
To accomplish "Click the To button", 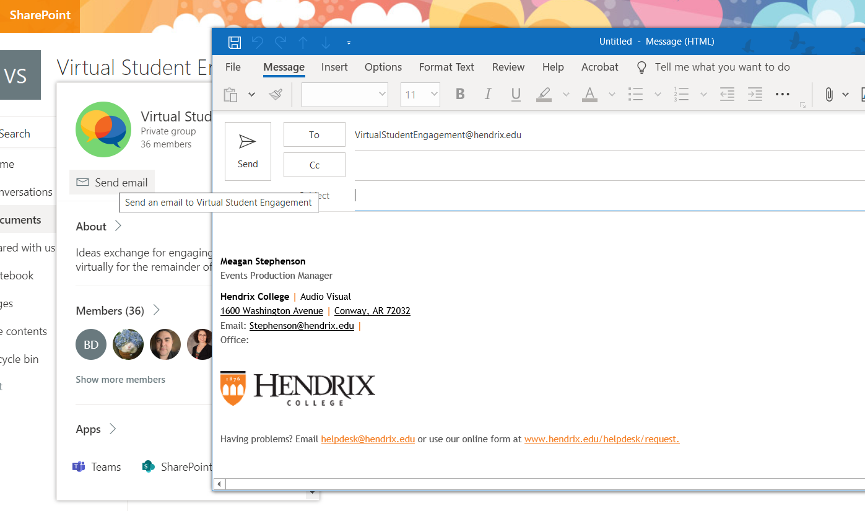I will click(315, 134).
